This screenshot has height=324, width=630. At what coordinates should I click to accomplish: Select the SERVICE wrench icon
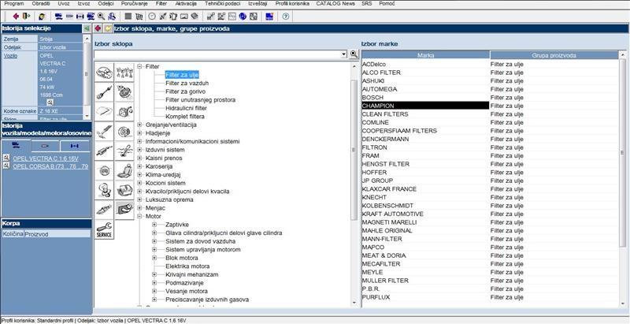click(105, 229)
